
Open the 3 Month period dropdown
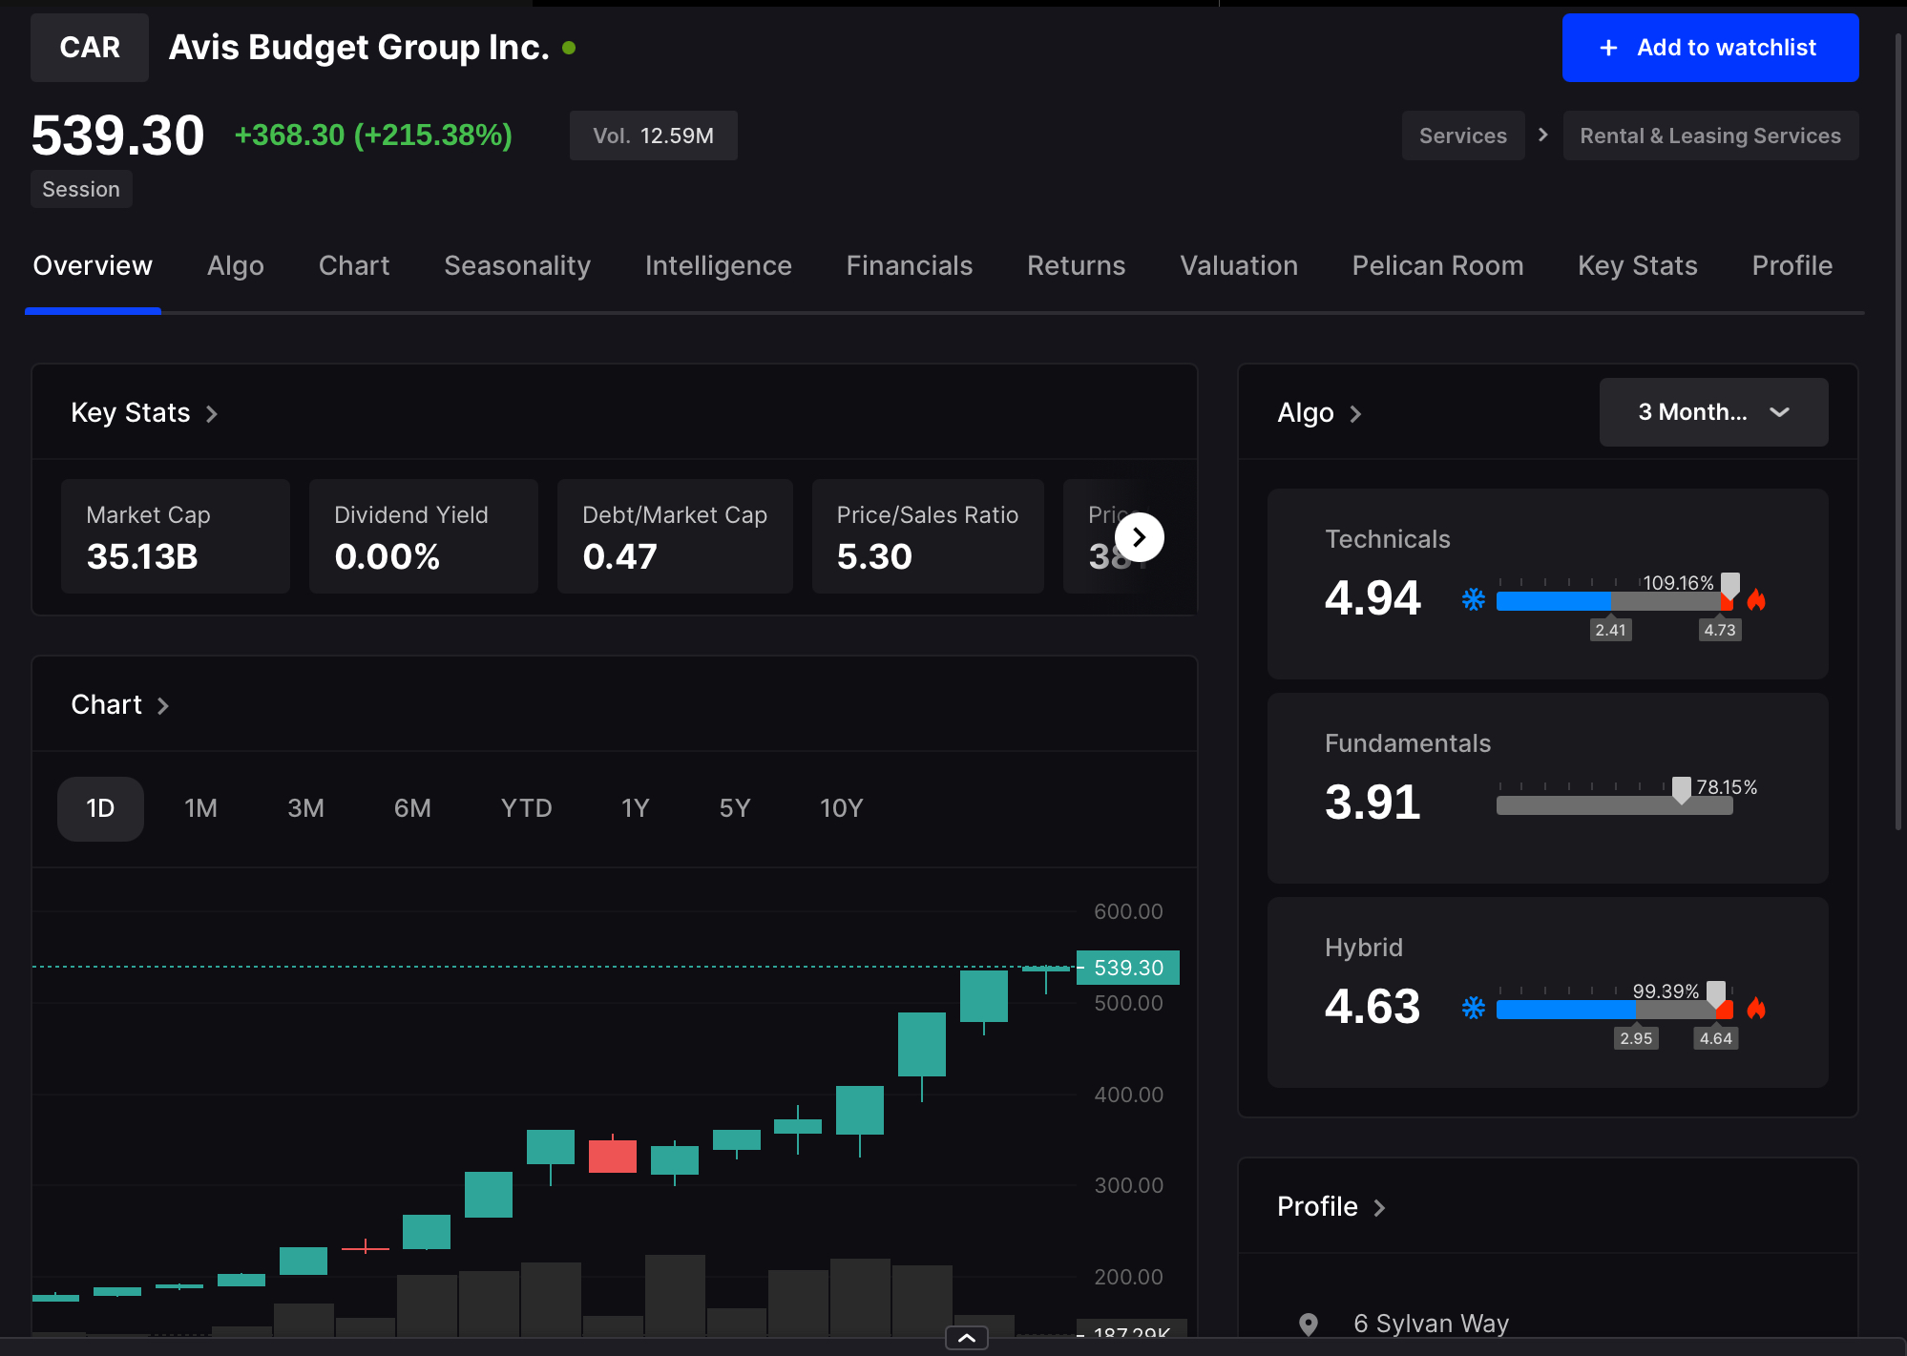tap(1713, 412)
